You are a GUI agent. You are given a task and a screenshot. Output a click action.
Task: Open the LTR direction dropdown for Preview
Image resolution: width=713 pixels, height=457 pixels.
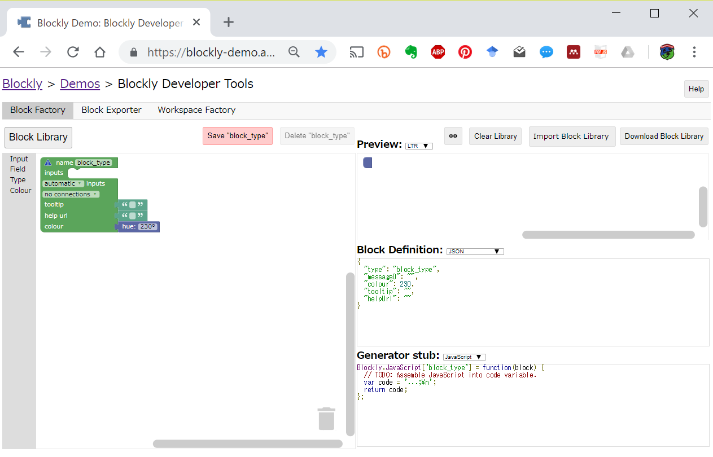coord(418,146)
